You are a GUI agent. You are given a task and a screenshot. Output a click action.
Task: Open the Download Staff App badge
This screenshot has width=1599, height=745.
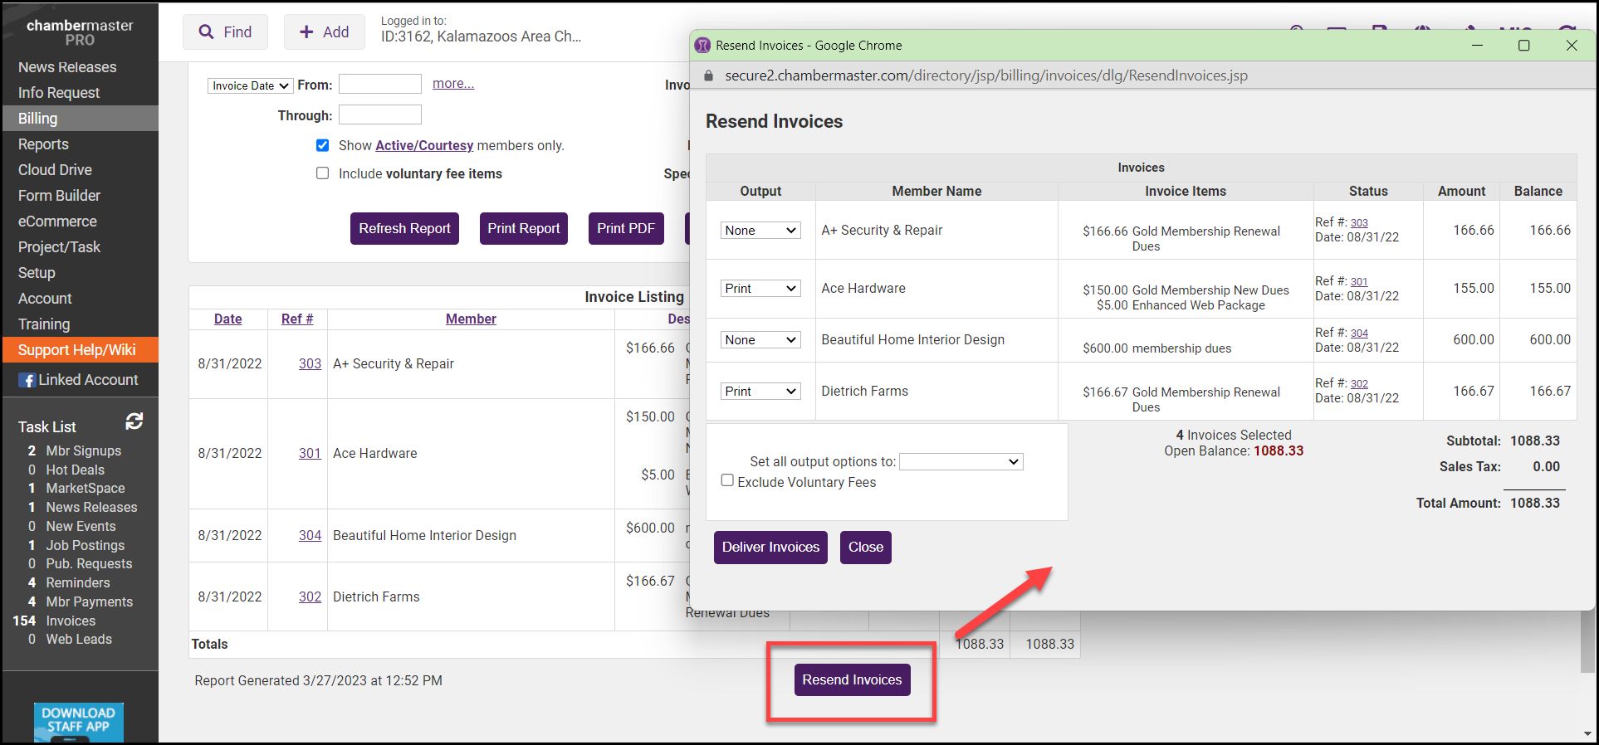79,721
